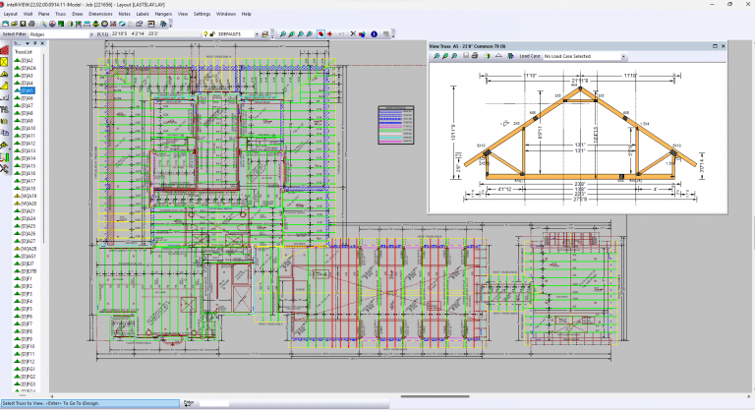The height and width of the screenshot is (410, 755).
Task: Click the cyan refresh arrows toolbar icon
Action: coord(122,24)
